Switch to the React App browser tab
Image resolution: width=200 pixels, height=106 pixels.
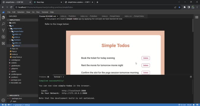pos(48,2)
